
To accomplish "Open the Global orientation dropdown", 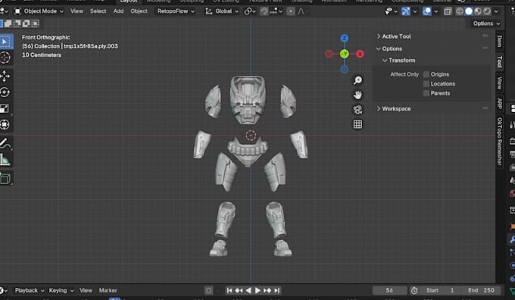I will 222,11.
